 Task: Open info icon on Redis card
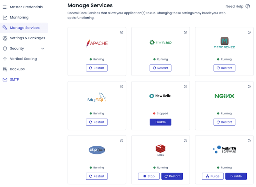tap(185, 141)
